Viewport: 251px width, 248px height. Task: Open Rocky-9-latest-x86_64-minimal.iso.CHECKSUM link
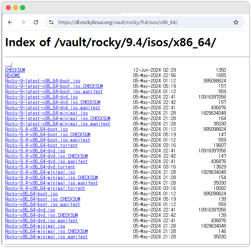tap(58, 118)
